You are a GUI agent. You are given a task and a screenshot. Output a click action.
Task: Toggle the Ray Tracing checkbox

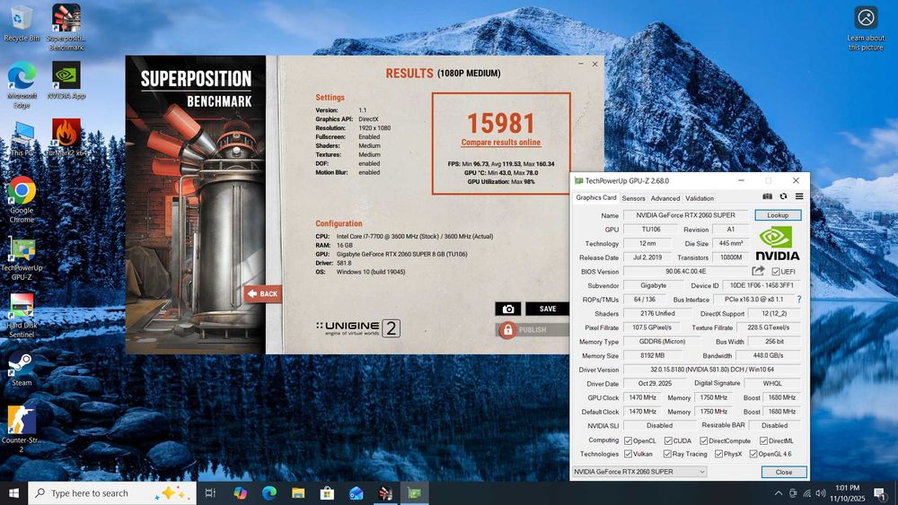coord(669,454)
